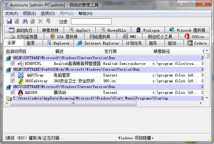Open the 帮助(H) menu
The height and width of the screenshot is (144, 214).
pos(86,14)
